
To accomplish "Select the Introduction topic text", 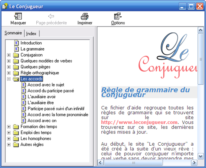I will click(31, 43).
